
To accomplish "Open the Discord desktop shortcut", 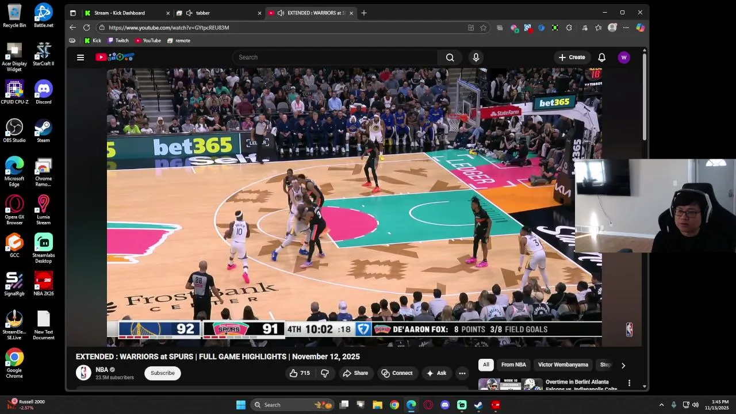I will tap(43, 92).
